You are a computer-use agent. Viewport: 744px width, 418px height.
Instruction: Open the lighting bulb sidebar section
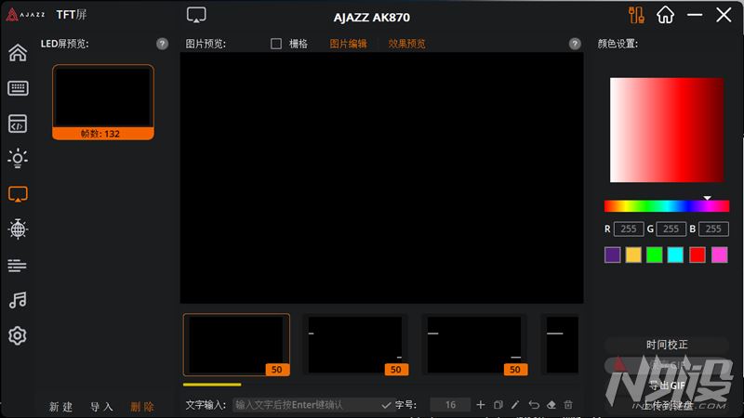pos(18,159)
